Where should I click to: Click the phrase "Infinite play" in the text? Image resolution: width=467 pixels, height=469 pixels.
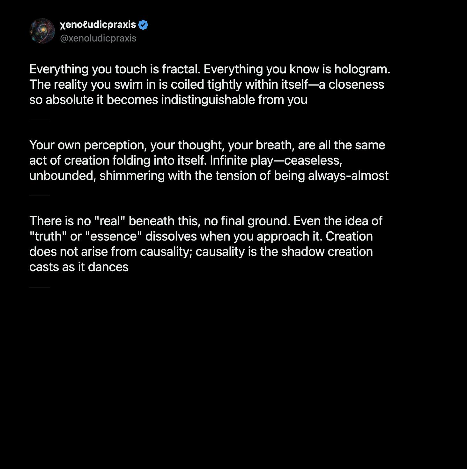(241, 160)
